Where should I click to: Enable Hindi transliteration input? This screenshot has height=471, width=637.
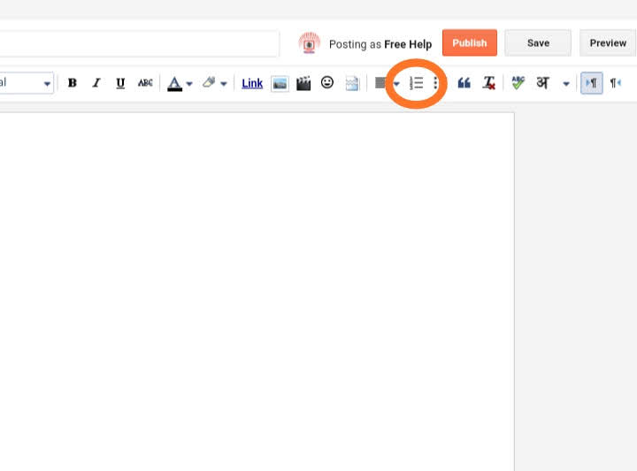542,83
